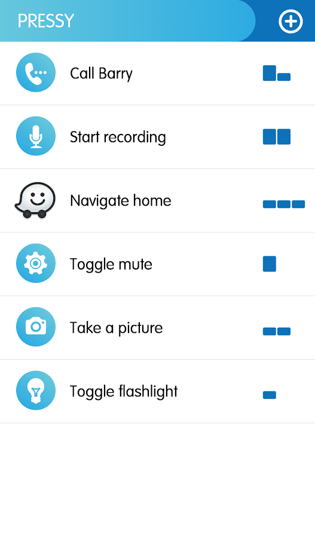Tap the PRESSY title in header
Screen dimensions: 315x538
click(x=45, y=21)
